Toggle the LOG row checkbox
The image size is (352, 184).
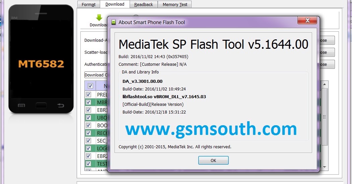tap(88, 148)
